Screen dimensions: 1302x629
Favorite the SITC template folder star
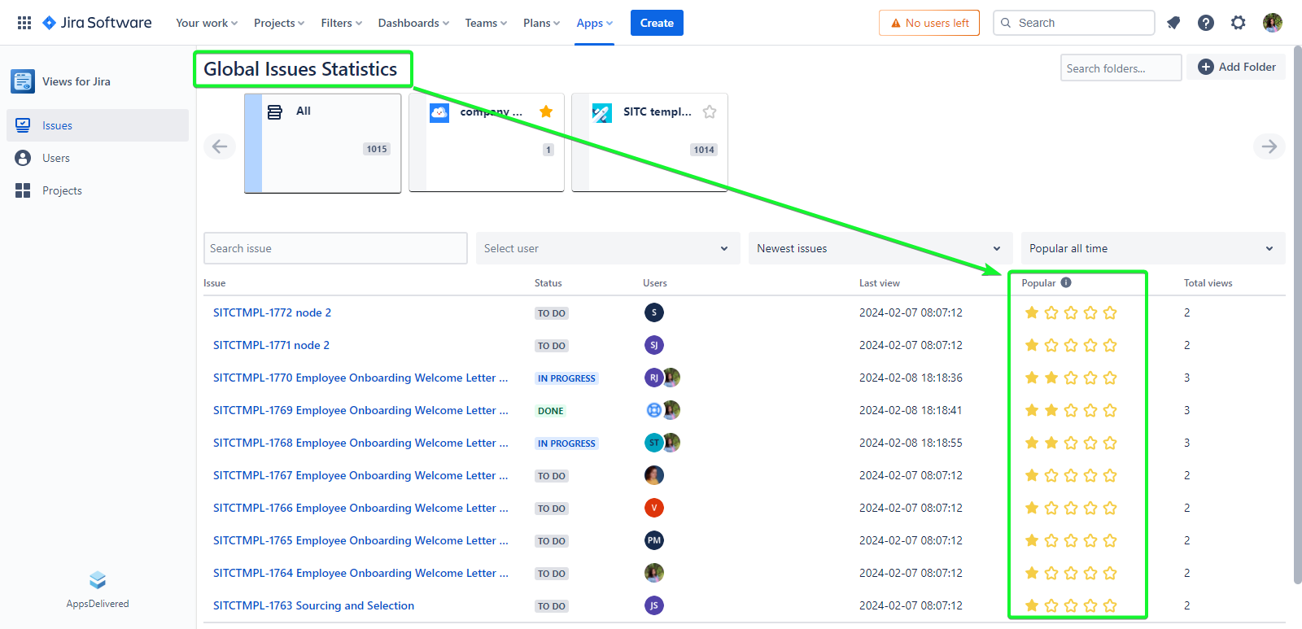pos(710,111)
